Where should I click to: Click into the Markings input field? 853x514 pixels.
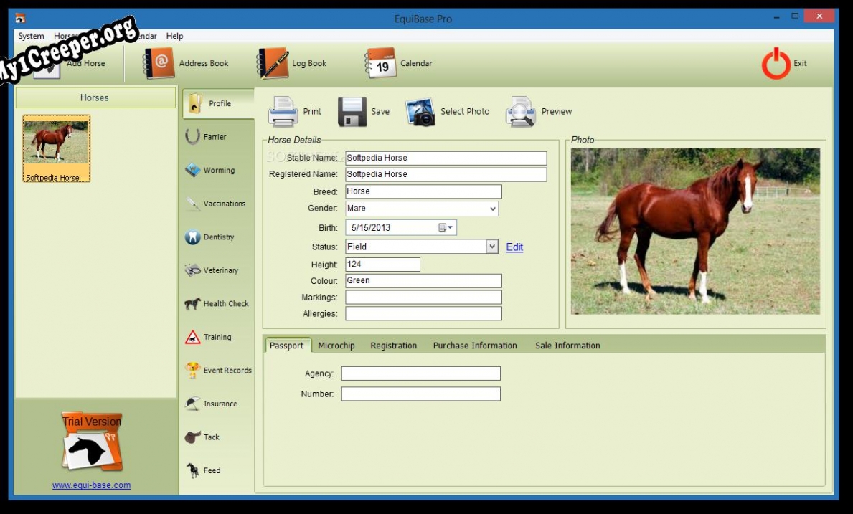click(423, 298)
